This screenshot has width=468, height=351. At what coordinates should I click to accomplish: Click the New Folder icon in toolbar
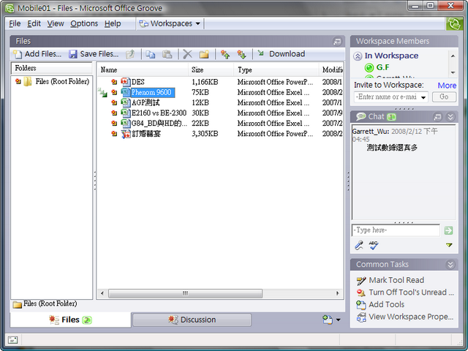point(204,54)
